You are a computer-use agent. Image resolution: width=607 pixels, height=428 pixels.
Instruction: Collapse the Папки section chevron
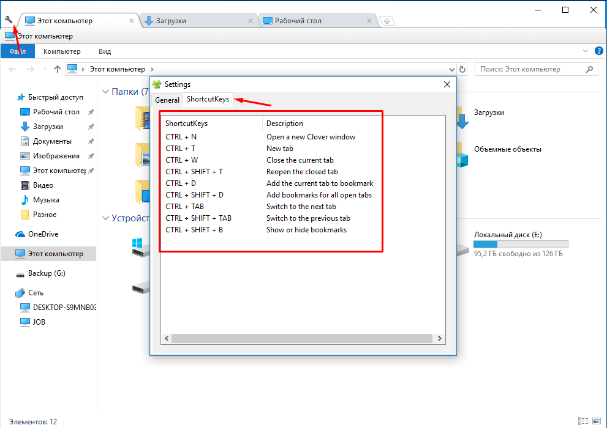pyautogui.click(x=104, y=92)
